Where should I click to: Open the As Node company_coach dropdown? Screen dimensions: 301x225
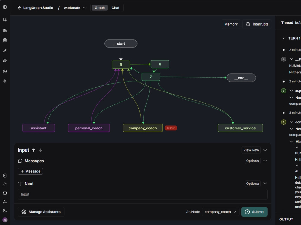221,212
